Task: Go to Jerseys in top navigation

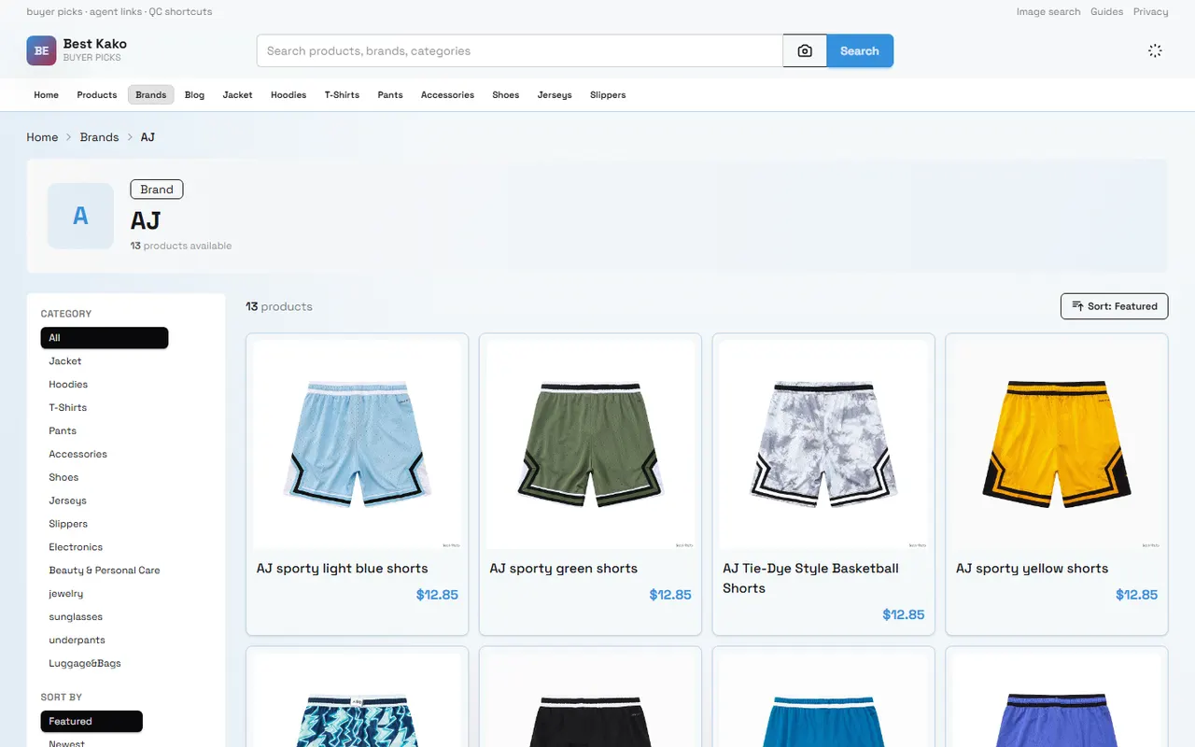Action: (555, 95)
